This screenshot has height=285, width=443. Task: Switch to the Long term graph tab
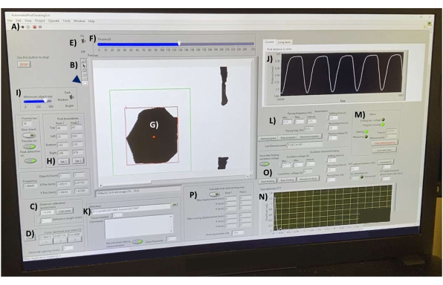coord(284,42)
